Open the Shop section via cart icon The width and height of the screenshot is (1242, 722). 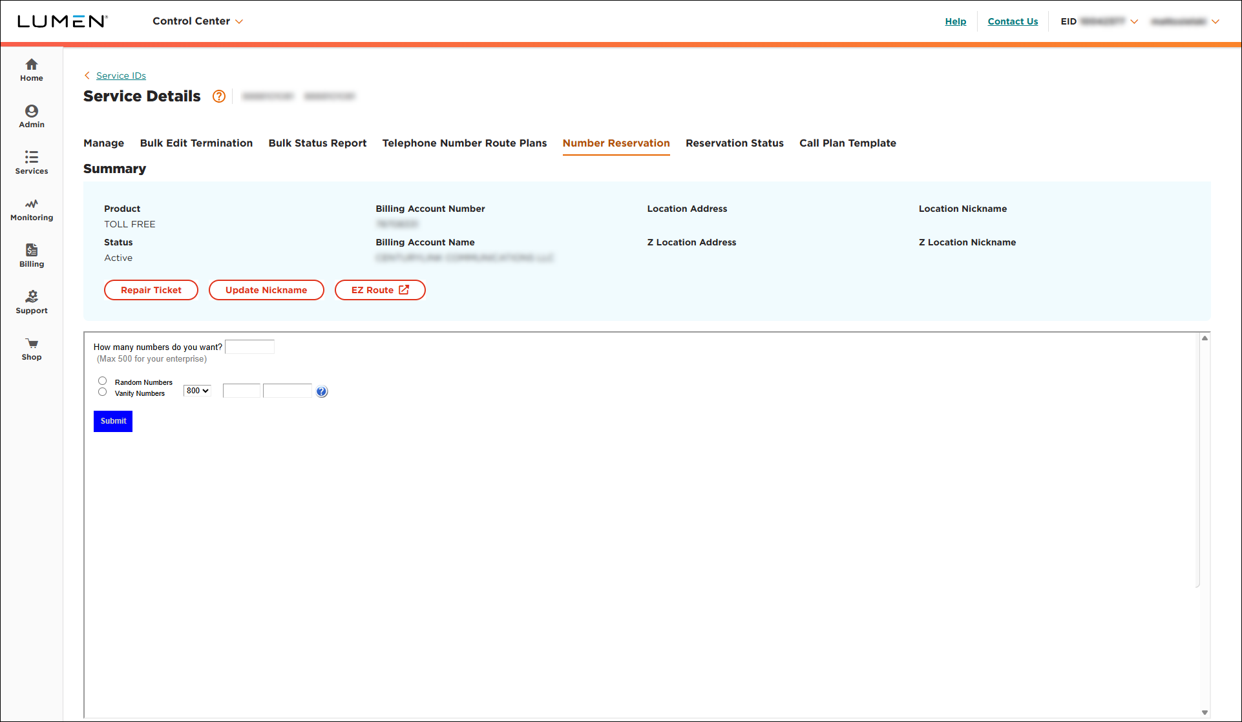[31, 347]
